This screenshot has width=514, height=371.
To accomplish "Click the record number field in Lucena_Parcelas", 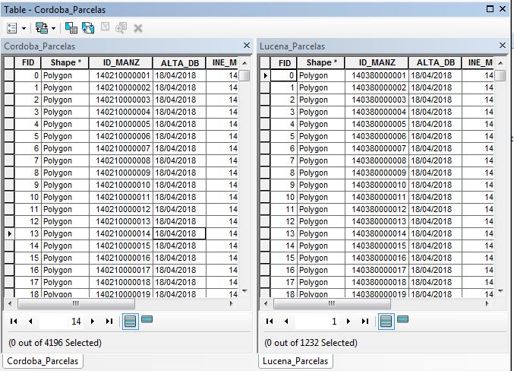I will pyautogui.click(x=319, y=322).
